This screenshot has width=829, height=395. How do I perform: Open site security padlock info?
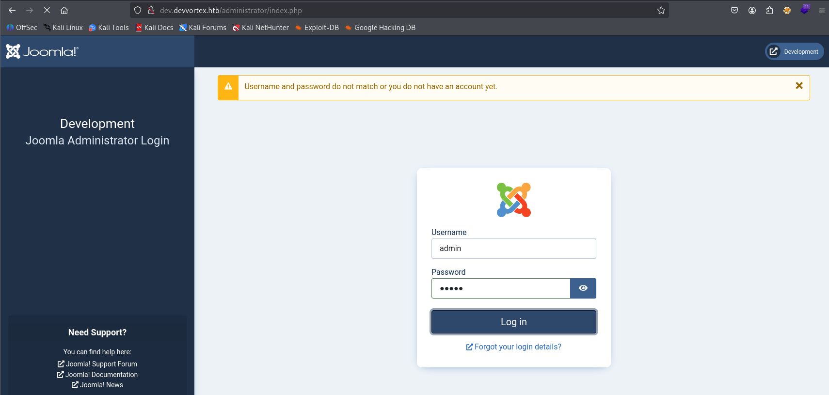tap(151, 10)
